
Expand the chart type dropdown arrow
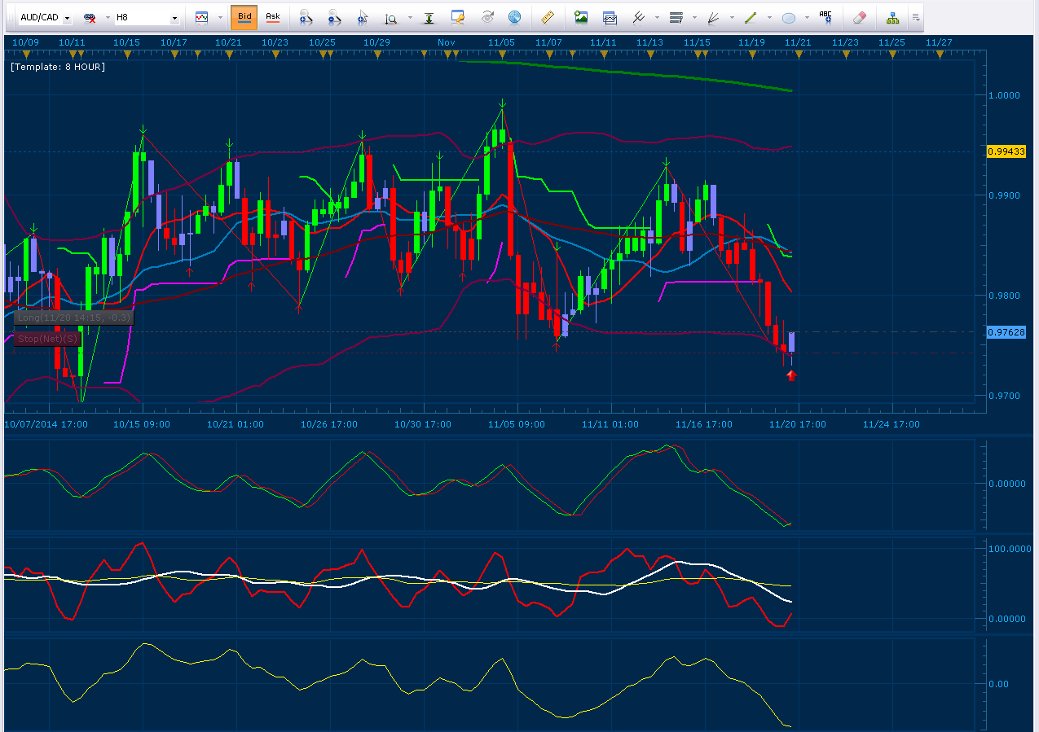(220, 17)
